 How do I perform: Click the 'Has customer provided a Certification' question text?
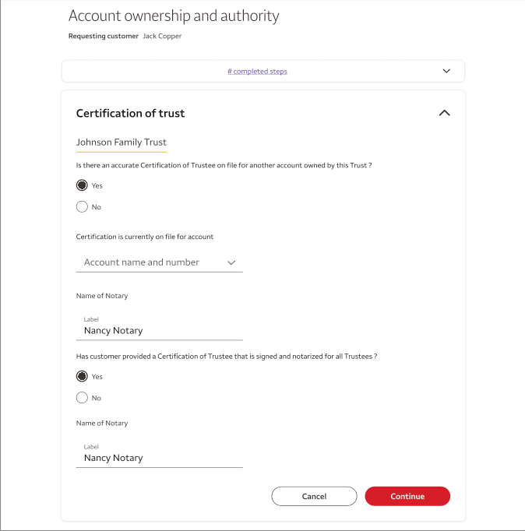click(227, 356)
